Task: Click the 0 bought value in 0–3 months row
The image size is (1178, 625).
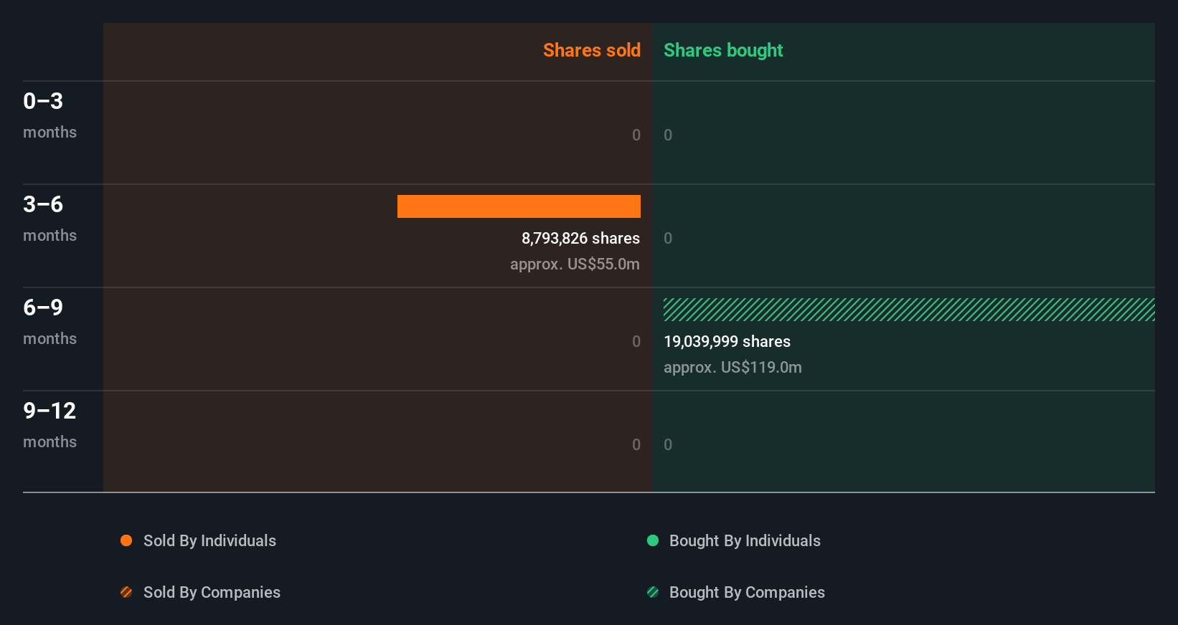Action: [x=668, y=135]
